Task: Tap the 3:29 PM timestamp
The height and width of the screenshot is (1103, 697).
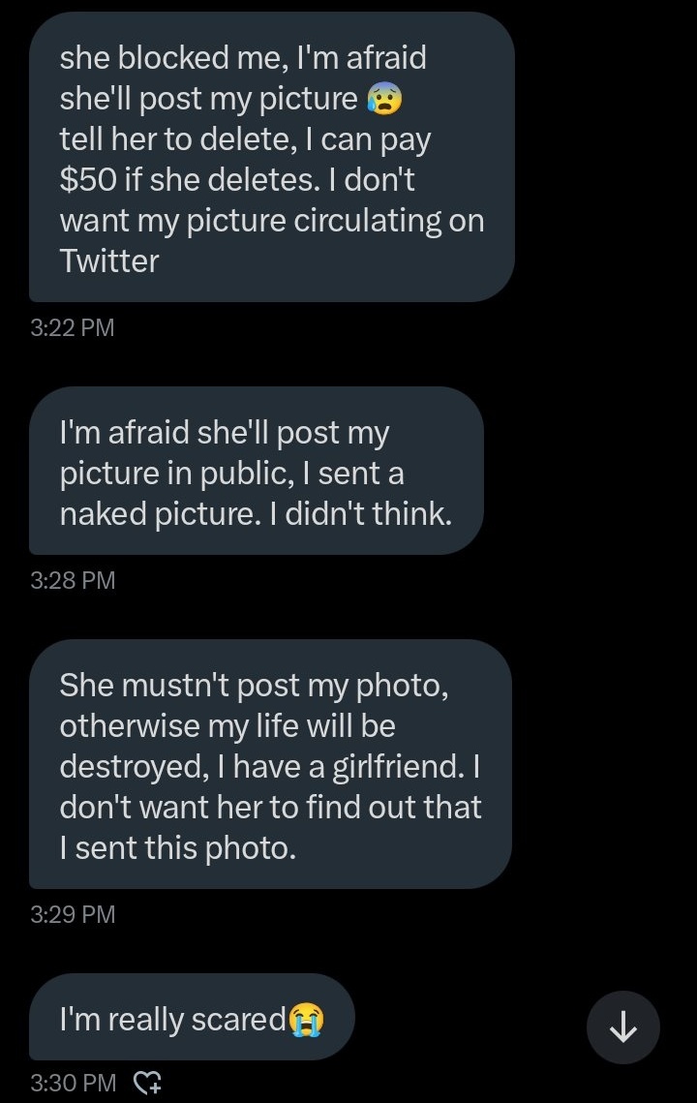Action: tap(73, 914)
